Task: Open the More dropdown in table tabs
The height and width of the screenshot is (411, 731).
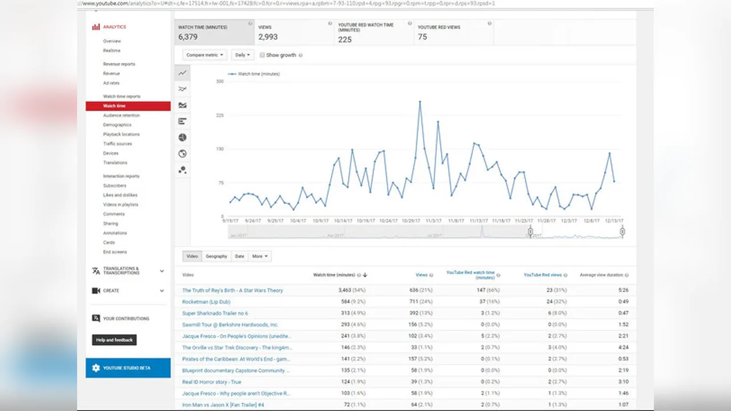Action: [260, 256]
